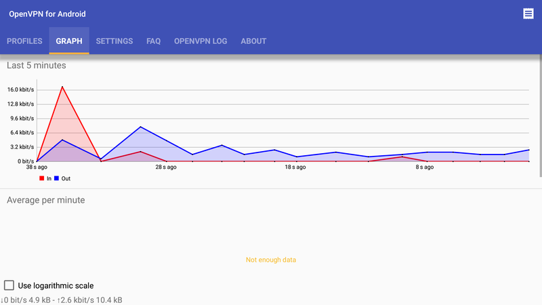Screen dimensions: 542x305
Task: Show the OpenVPN Log tab
Action: (x=201, y=41)
